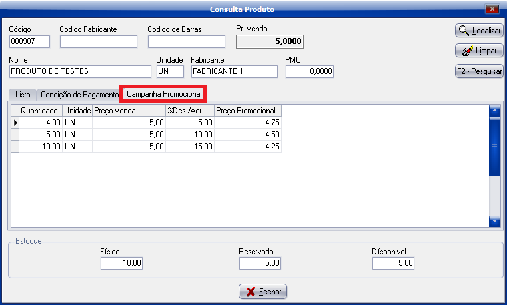Switch to the Lista tab

[23, 95]
